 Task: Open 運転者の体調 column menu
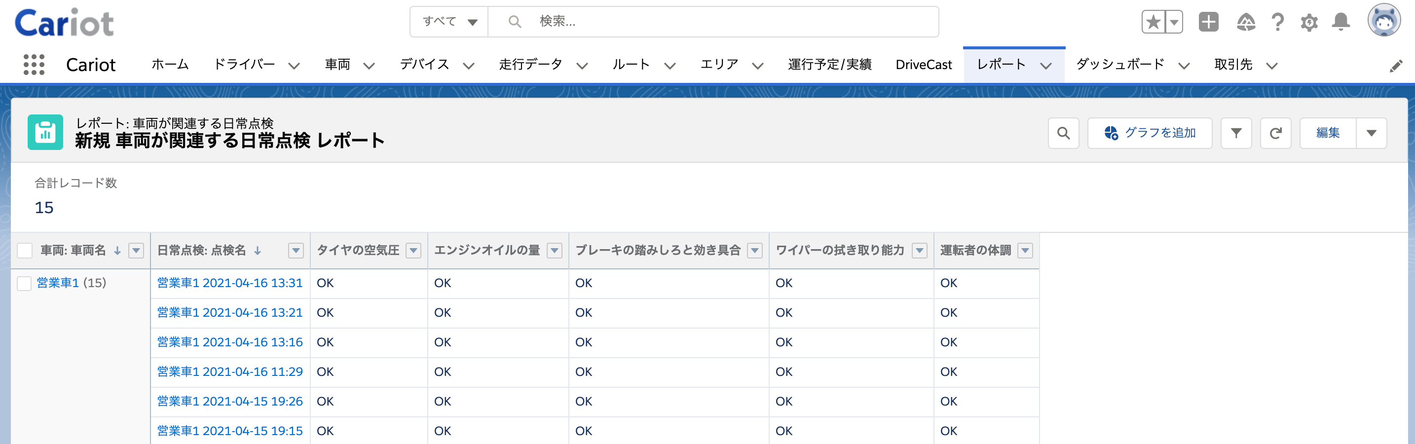pyautogui.click(x=1025, y=251)
